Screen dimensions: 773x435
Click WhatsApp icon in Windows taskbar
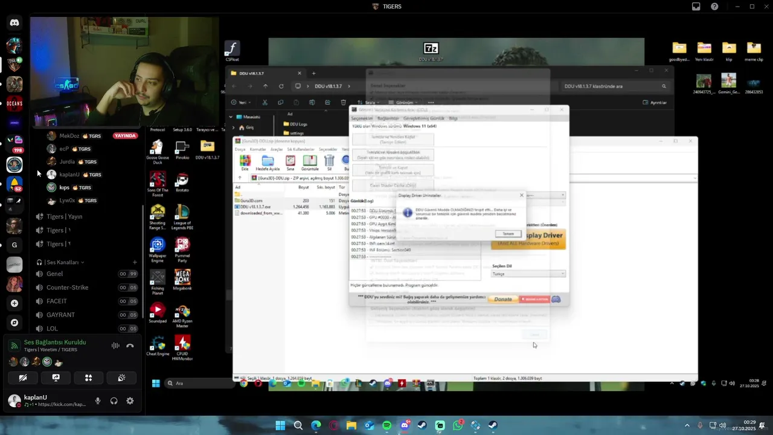[x=458, y=426]
